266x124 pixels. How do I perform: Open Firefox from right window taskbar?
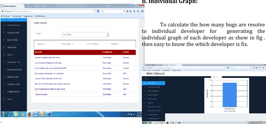(167, 123)
